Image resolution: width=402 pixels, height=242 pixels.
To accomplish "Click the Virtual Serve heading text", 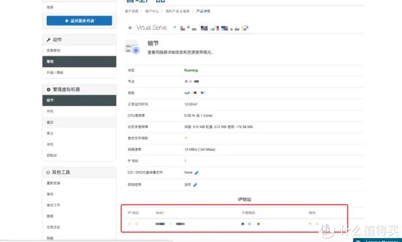I will [151, 27].
